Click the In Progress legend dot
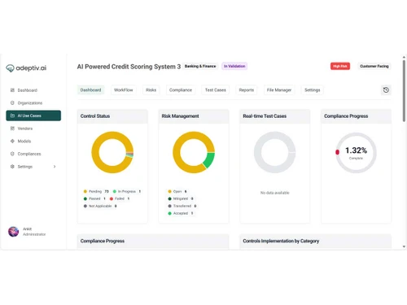This screenshot has height=305, width=407. coord(115,191)
